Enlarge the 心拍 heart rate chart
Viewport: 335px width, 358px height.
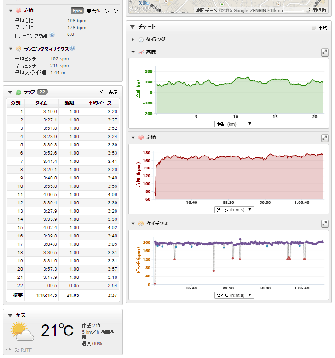tap(324, 138)
